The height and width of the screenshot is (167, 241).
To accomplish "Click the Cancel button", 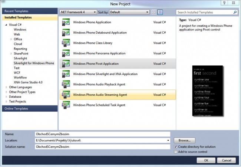I will [x=227, y=160].
